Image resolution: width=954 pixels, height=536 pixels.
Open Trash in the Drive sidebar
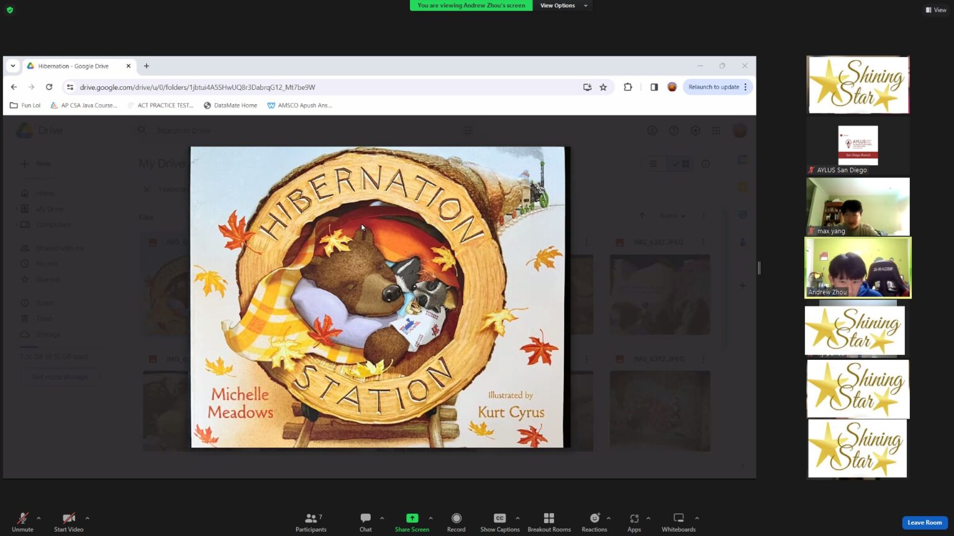(37, 319)
